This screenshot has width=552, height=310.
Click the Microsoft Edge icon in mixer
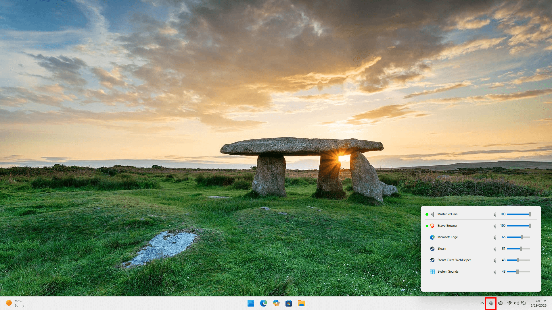(432, 237)
